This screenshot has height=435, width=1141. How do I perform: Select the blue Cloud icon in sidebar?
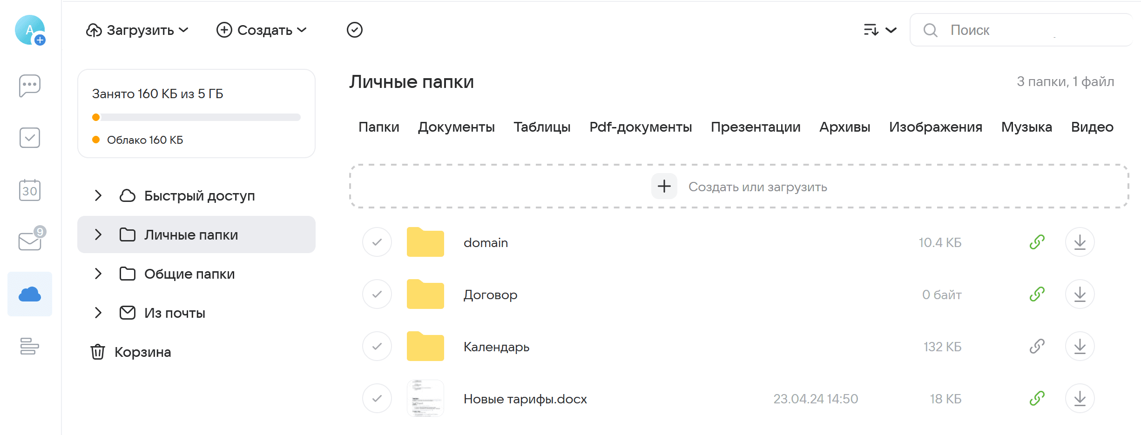coord(30,294)
